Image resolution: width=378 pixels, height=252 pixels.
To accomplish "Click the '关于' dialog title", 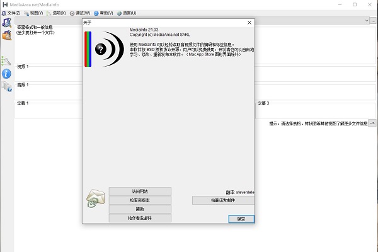I will [87, 23].
